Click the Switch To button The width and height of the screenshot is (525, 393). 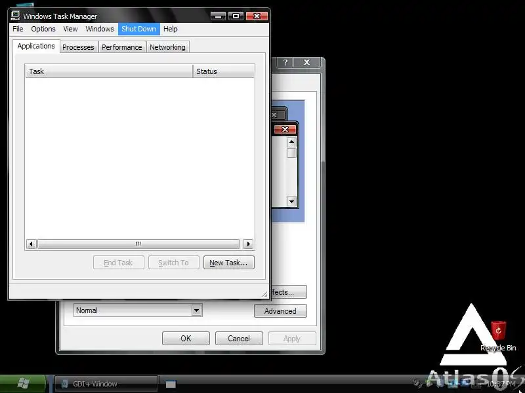pyautogui.click(x=174, y=263)
